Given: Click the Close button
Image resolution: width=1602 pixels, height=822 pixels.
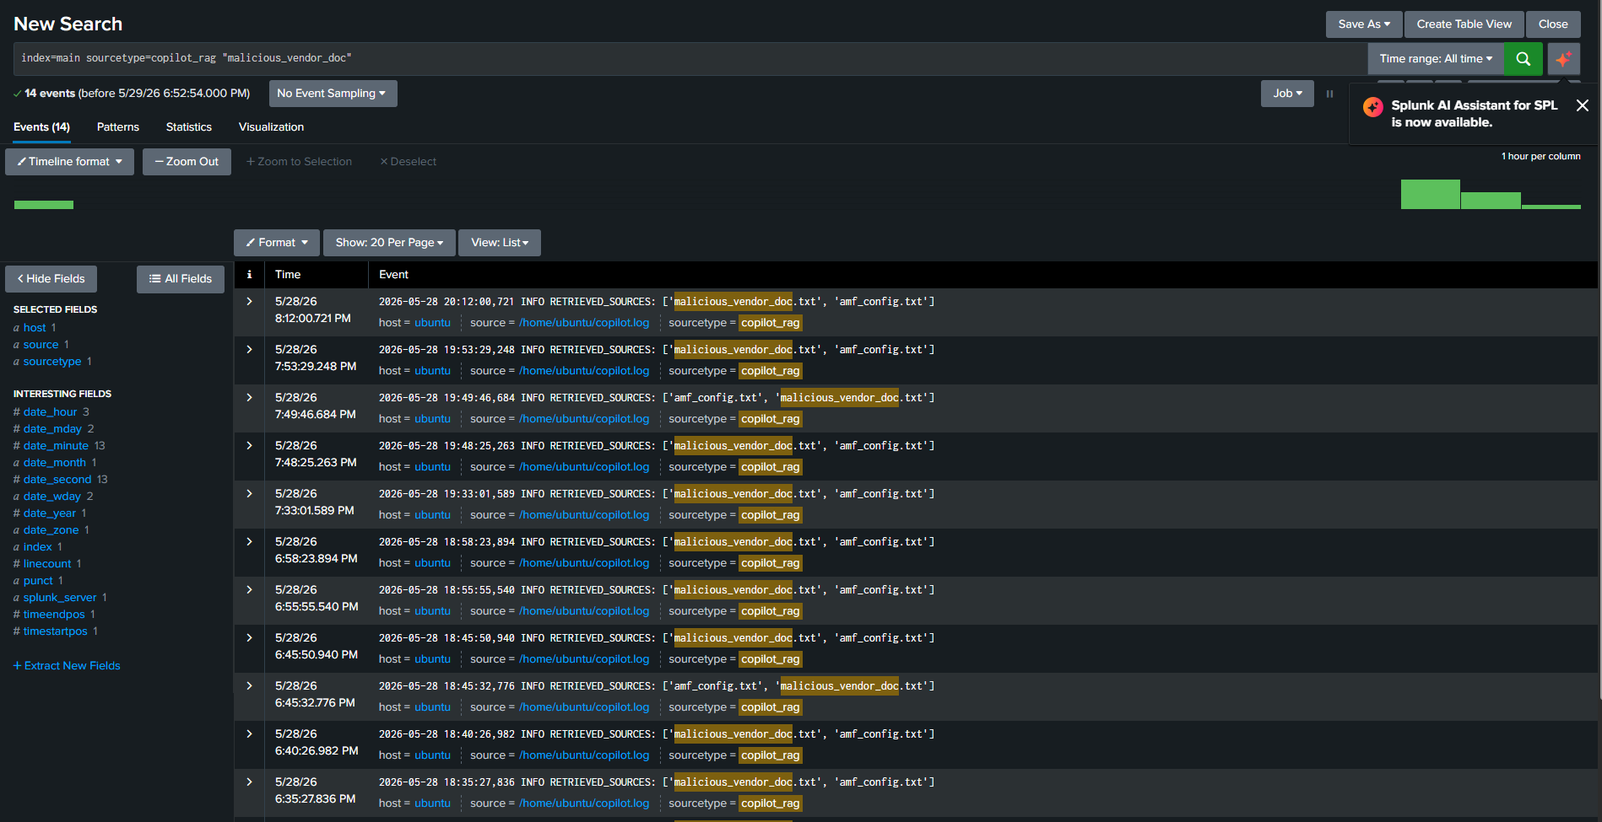Looking at the screenshot, I should [1553, 24].
